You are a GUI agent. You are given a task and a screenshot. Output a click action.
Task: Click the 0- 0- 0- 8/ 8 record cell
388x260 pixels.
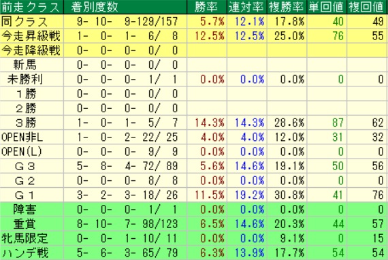(125, 180)
